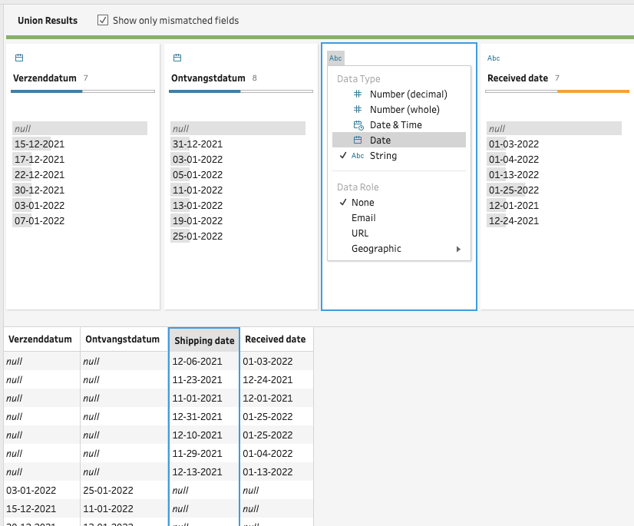This screenshot has width=634, height=526.
Task: Click the Received date grid column header
Action: tap(275, 339)
